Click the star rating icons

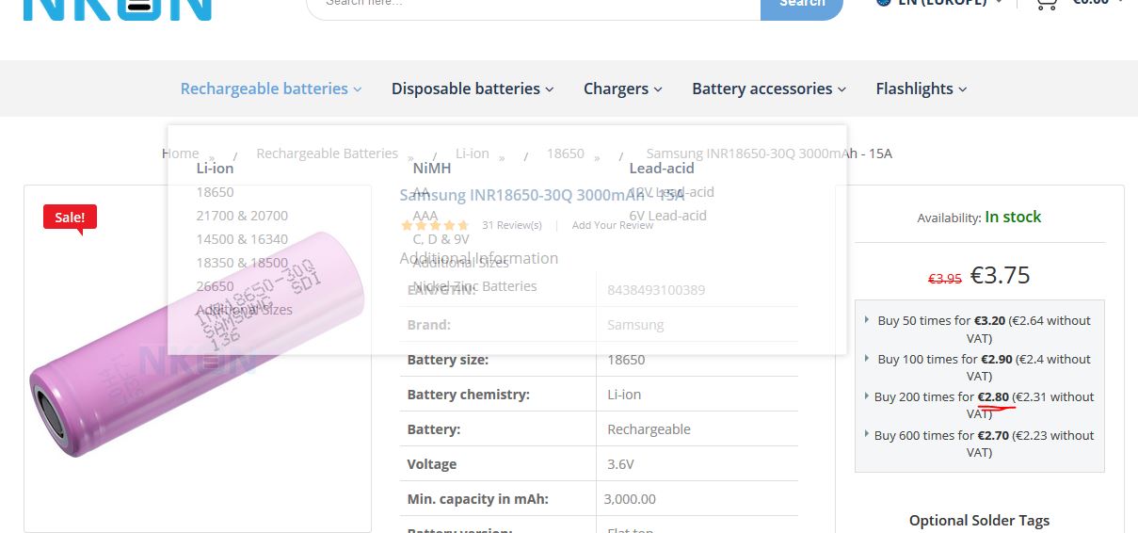pyautogui.click(x=435, y=226)
